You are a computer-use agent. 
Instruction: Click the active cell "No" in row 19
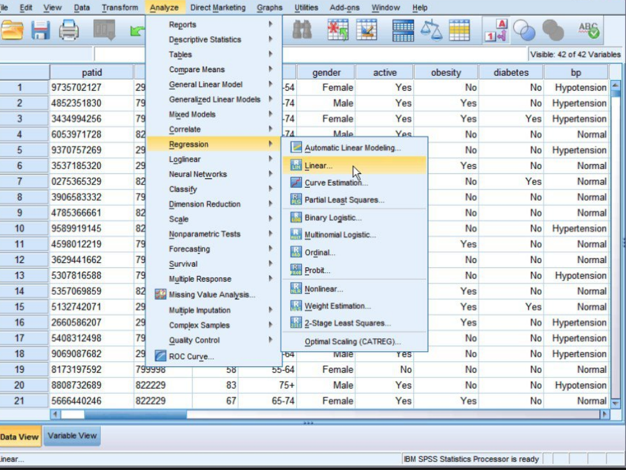point(385,369)
